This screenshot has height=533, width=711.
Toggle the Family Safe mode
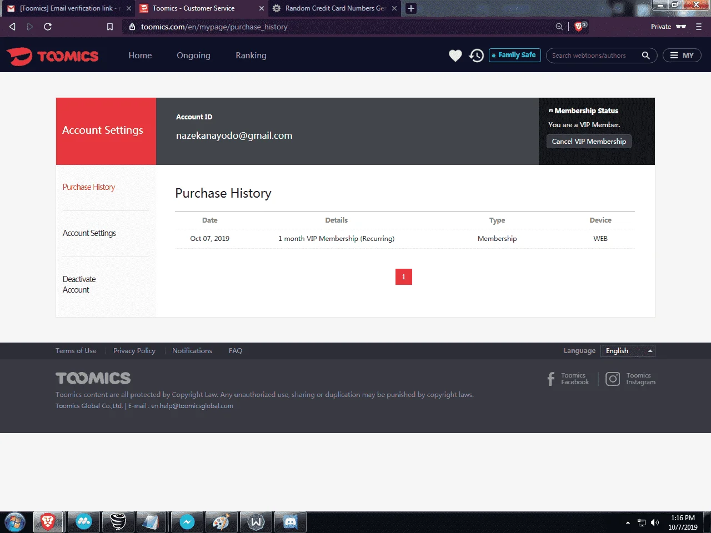point(514,56)
